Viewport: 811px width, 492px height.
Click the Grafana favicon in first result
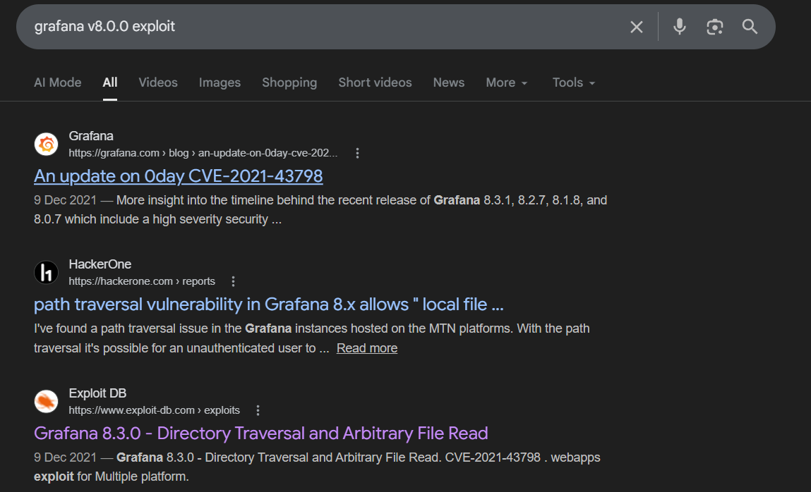46,144
